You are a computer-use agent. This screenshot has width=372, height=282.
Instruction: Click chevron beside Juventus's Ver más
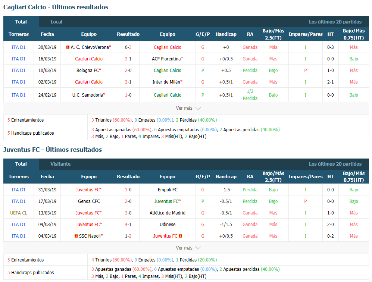click(198, 248)
